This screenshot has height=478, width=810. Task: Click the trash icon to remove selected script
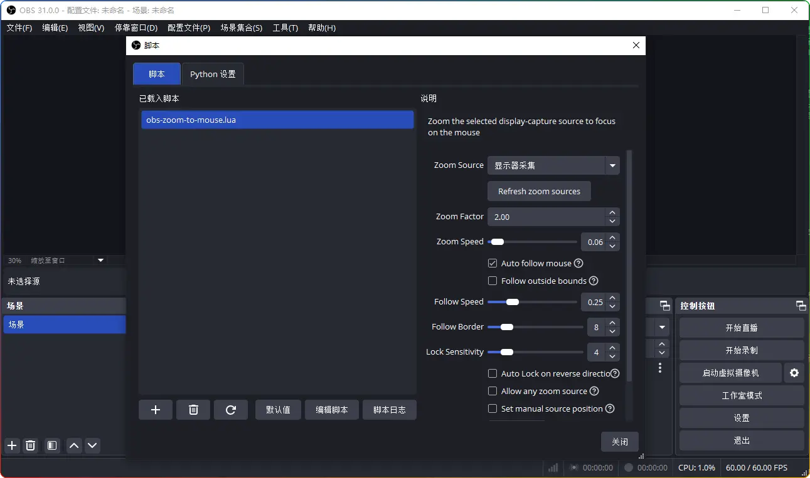[x=193, y=410]
